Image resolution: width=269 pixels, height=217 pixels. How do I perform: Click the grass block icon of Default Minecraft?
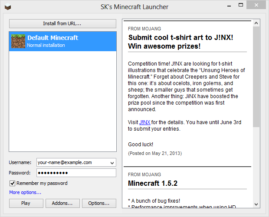18,41
